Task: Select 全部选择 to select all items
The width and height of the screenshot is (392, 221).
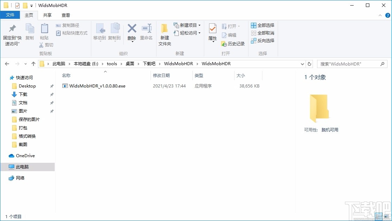Action: (x=262, y=25)
